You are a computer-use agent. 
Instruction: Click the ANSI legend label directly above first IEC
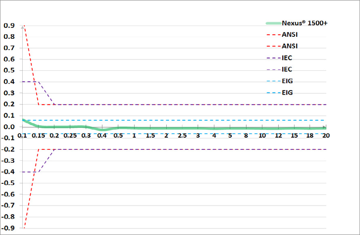point(290,46)
